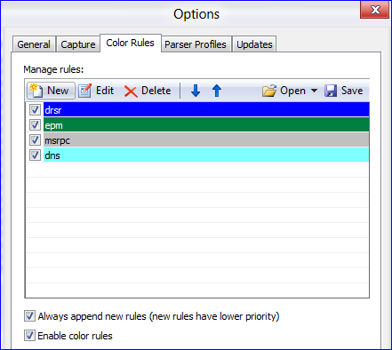Image resolution: width=392 pixels, height=350 pixels.
Task: Expand the Open dropdown arrow
Action: coord(314,91)
